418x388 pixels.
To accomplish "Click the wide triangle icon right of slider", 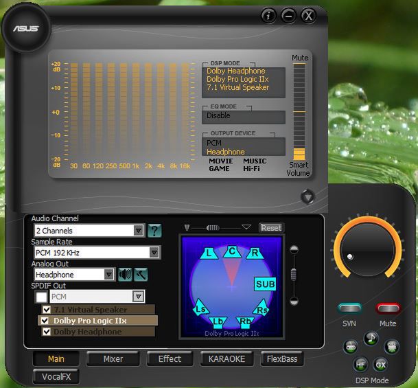I will coord(246,227).
